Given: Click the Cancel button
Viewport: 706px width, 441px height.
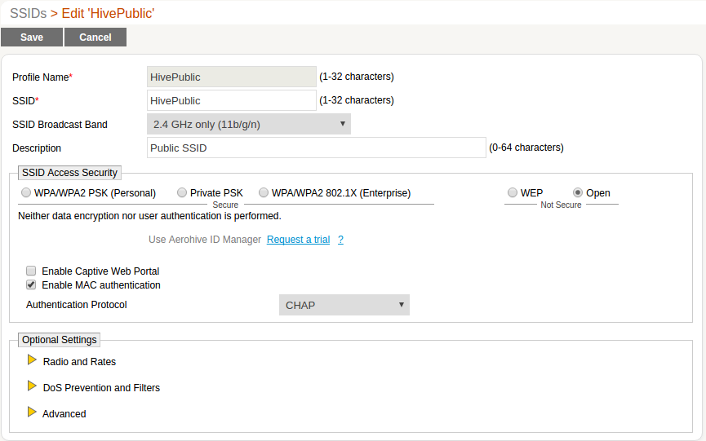Looking at the screenshot, I should [95, 37].
